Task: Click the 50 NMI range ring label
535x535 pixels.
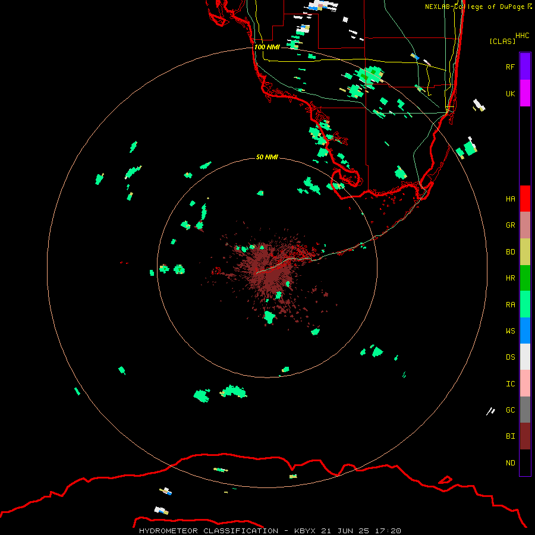Action: (267, 157)
